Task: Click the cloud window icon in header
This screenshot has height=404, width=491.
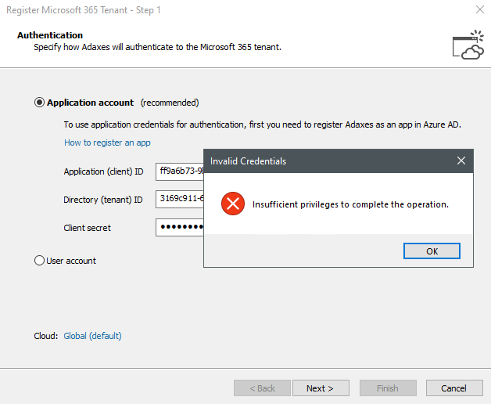Action: click(x=468, y=45)
